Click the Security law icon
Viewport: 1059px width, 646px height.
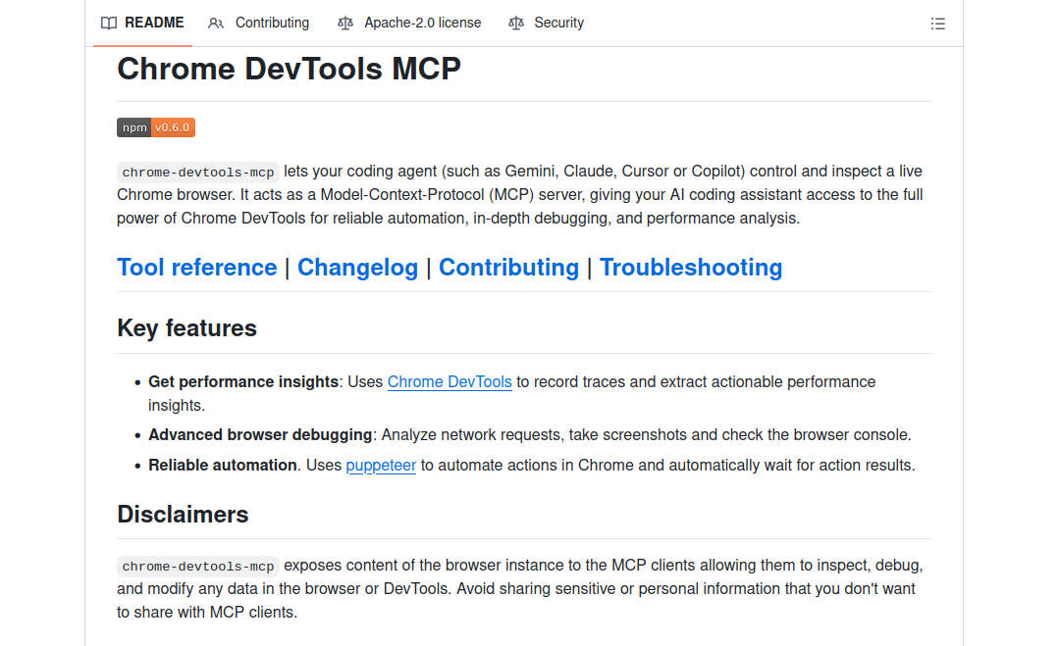click(x=516, y=23)
